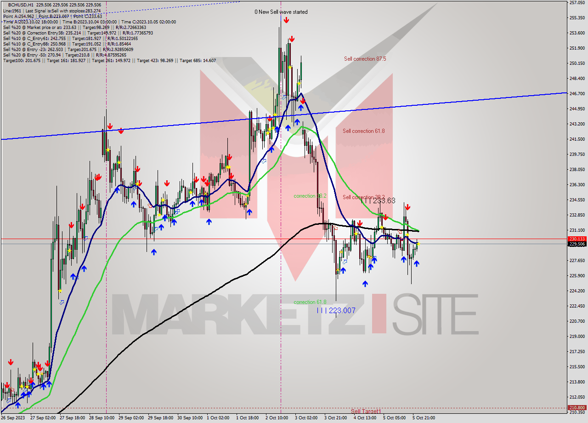Click the 224.200 price axis label
Viewport: 588px width, 423px height.
pos(577,291)
